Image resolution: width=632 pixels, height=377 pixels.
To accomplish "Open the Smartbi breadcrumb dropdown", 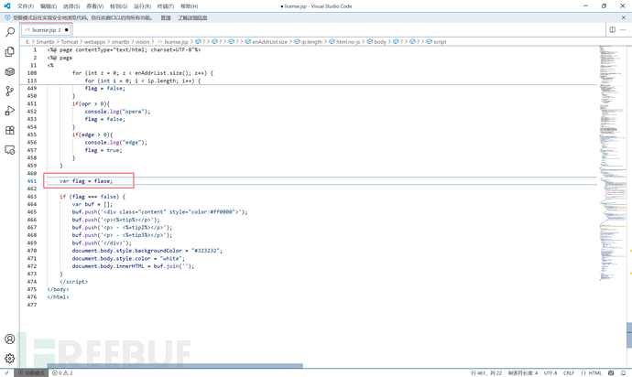I will 45,41.
